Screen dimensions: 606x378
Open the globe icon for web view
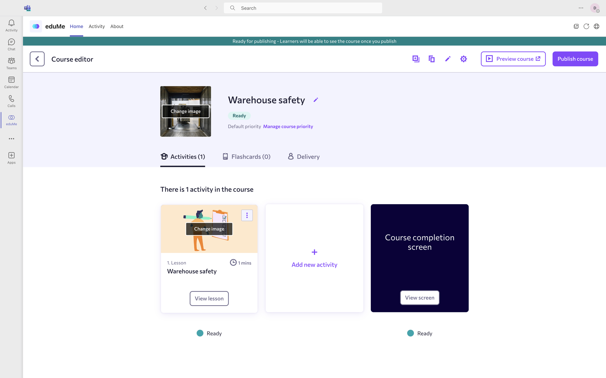pyautogui.click(x=597, y=26)
